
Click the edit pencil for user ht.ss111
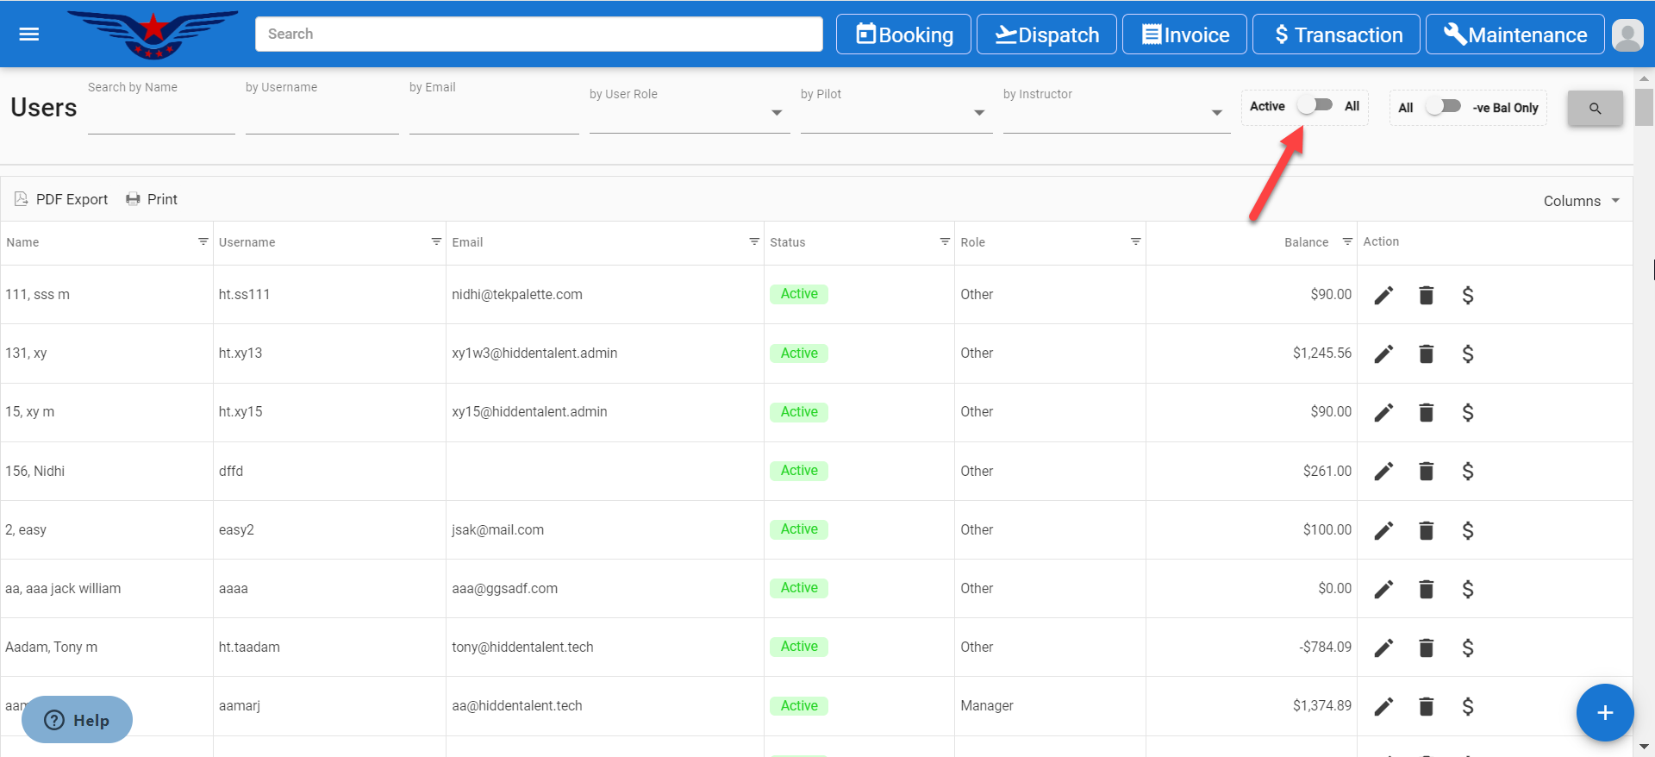tap(1383, 296)
